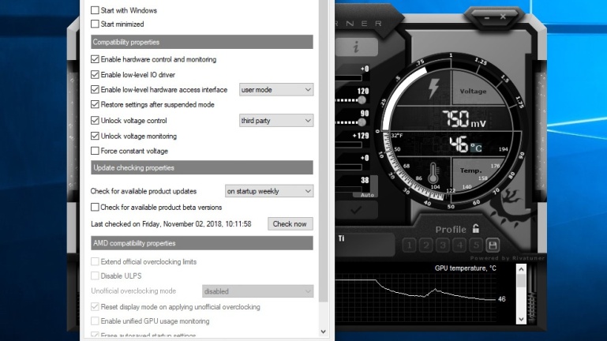Open the on startup weekly dropdown

[269, 191]
